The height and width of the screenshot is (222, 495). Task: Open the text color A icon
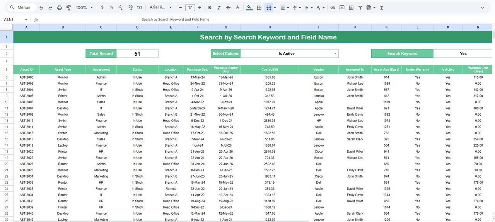[237, 8]
